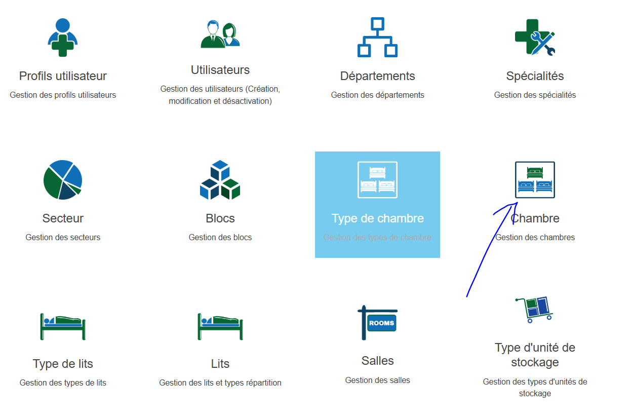Open the Type de chambre title link

coord(377,218)
